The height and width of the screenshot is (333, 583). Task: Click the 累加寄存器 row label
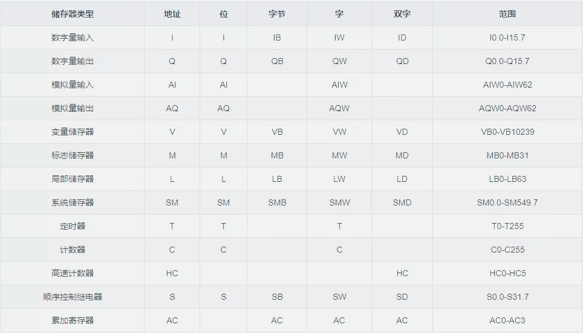pyautogui.click(x=73, y=320)
